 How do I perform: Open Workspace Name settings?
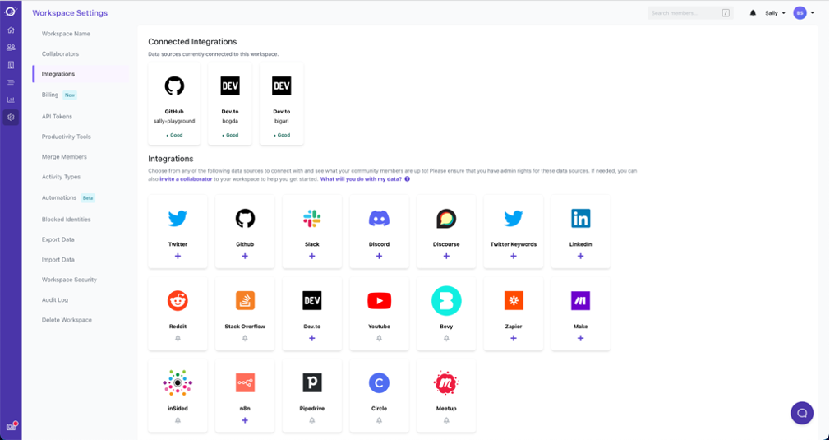[x=66, y=34]
